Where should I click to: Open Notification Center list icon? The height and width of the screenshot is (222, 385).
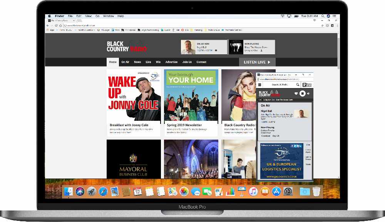click(334, 16)
